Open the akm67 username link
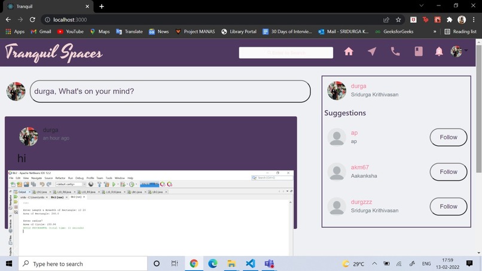 click(359, 168)
